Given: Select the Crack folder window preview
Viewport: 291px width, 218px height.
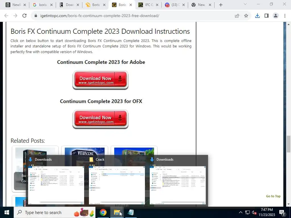Looking at the screenshot, I should 117,181.
